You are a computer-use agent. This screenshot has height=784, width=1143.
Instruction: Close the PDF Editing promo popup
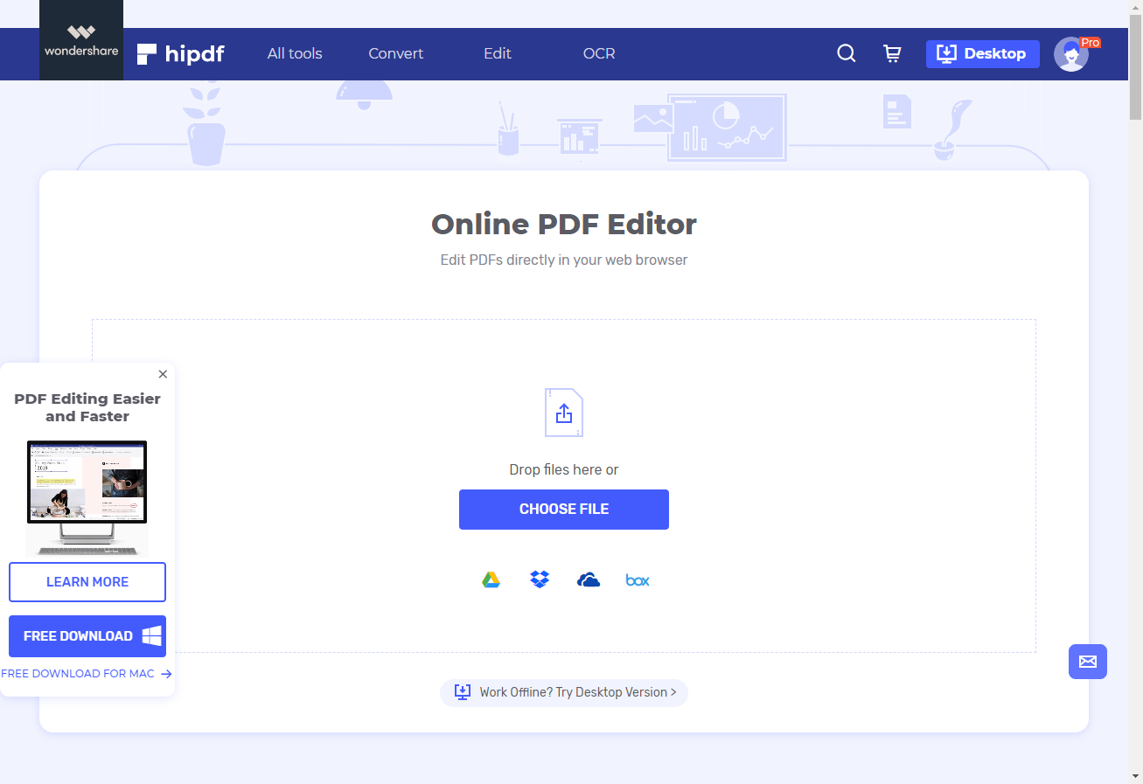163,374
